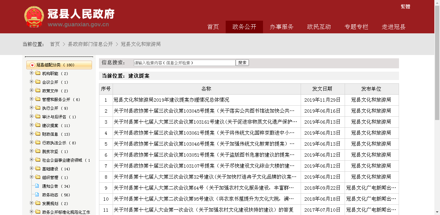The height and width of the screenshot is (215, 440).
Task: Click 冠县文化和旅游局 breadcrumb link
Action: (141, 44)
